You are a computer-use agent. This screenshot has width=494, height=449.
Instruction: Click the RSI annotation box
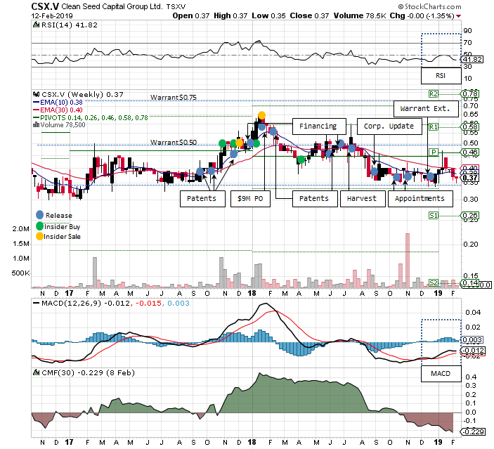[x=441, y=76]
